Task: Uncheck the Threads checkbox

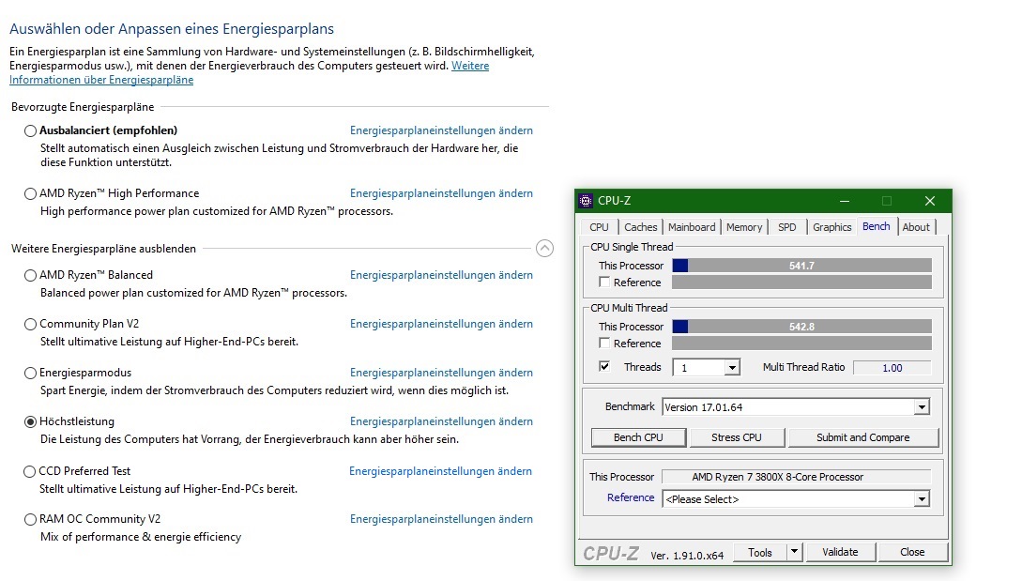Action: [x=604, y=366]
